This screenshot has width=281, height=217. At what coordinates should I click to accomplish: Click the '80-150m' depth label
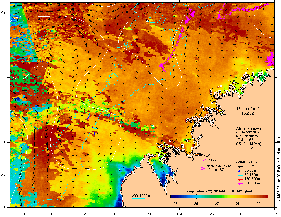[x=251, y=175]
